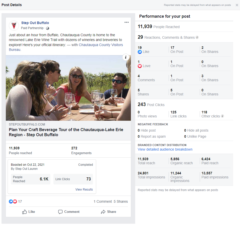The image size is (240, 226).
Task: Click the Step Out Buffalo profile logo
Action: point(14,26)
